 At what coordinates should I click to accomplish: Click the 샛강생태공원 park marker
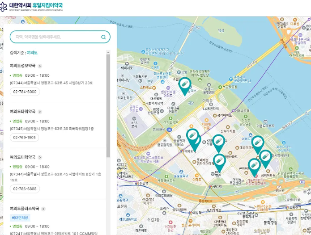pyautogui.click(x=167, y=176)
